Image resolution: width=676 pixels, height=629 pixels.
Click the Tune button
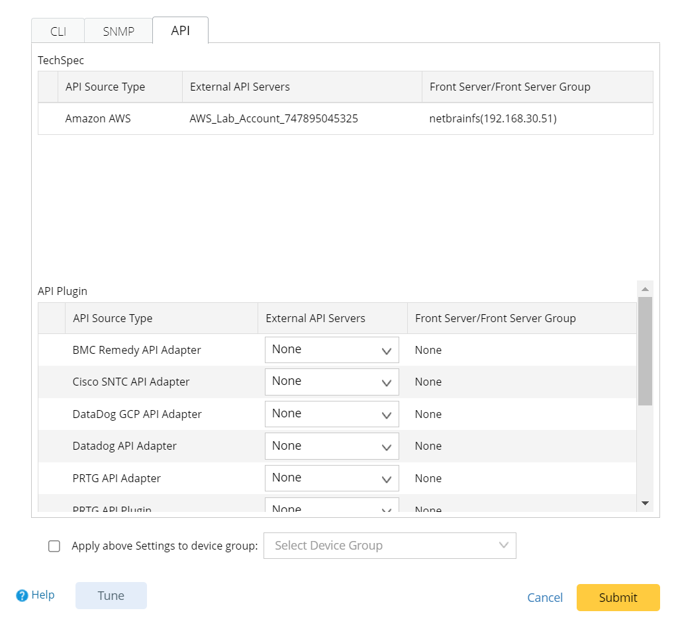click(111, 595)
